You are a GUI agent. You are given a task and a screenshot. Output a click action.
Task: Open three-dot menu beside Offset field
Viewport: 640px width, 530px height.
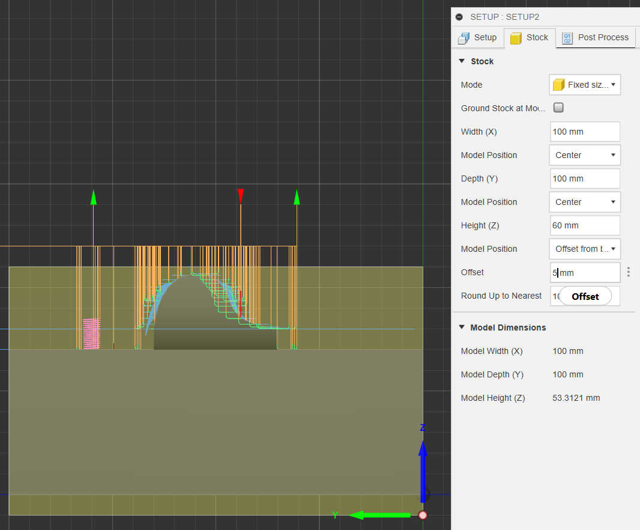pyautogui.click(x=628, y=272)
